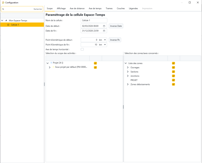Image resolution: width=202 pixels, height=163 pixels.
Task: Open the end date calendar picker
Action: tap(104, 31)
